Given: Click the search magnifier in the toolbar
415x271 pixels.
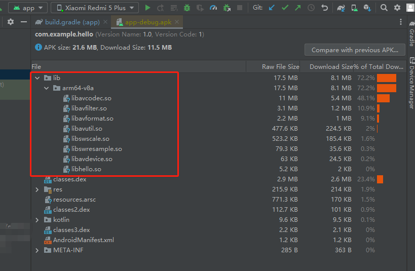Looking at the screenshot, I should [384, 8].
